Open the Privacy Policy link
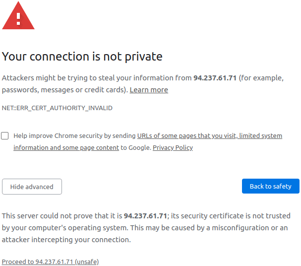The image size is (301, 266). point(173,147)
